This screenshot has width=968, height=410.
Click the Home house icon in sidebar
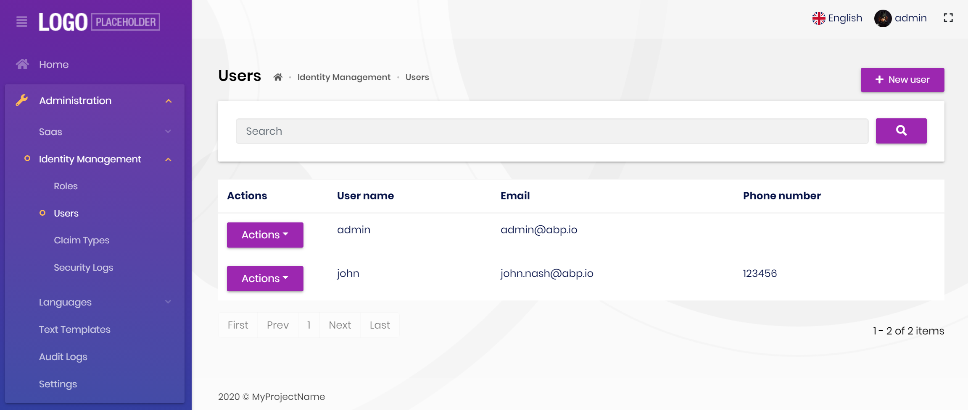click(22, 64)
